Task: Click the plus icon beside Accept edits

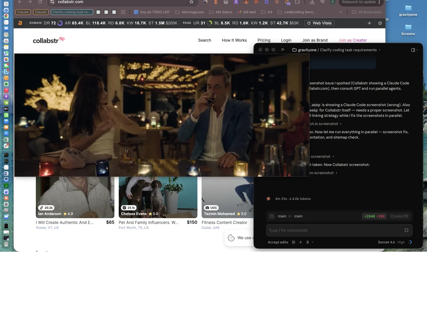Action: click(301, 242)
